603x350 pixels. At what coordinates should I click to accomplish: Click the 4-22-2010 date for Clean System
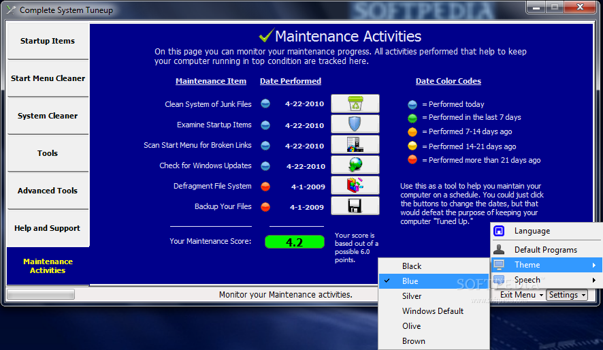[304, 104]
